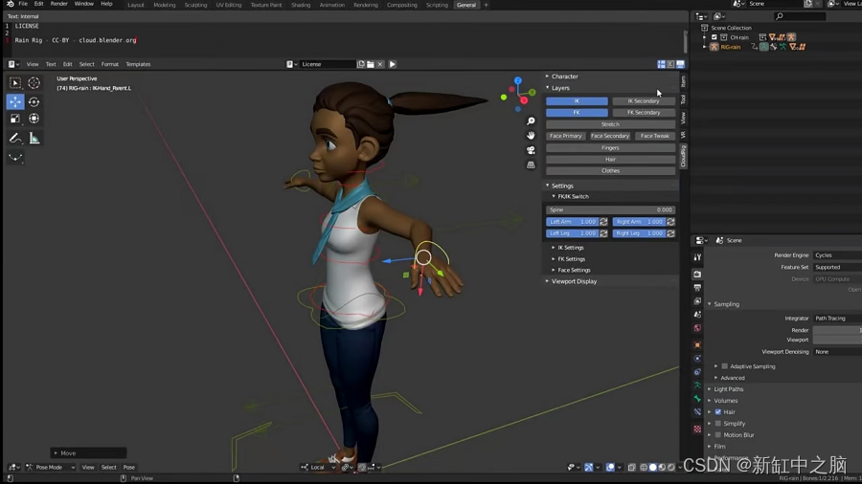Image resolution: width=862 pixels, height=484 pixels.
Task: Click the viewport pan hand icon
Action: (x=531, y=135)
